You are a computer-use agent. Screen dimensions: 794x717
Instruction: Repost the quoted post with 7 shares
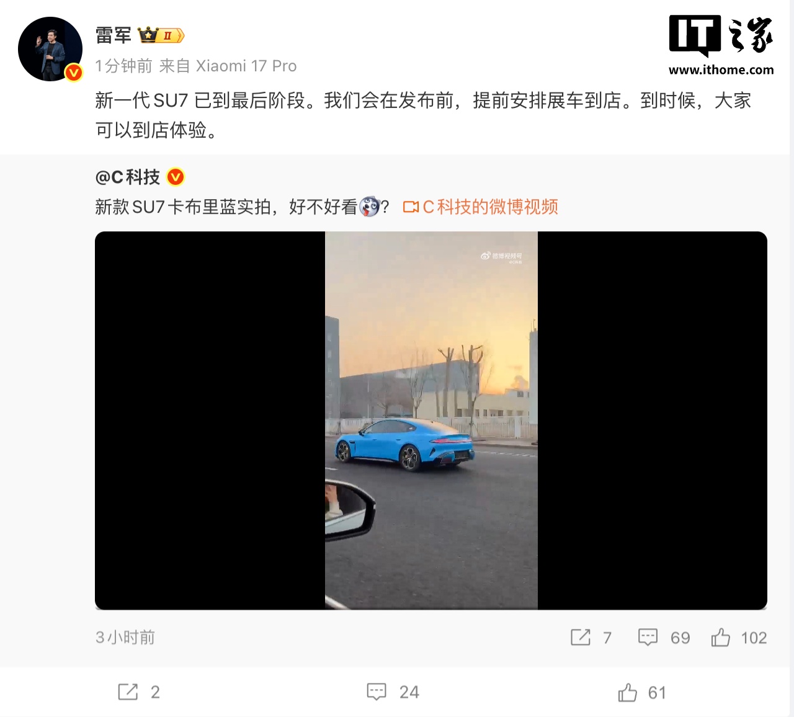(591, 638)
